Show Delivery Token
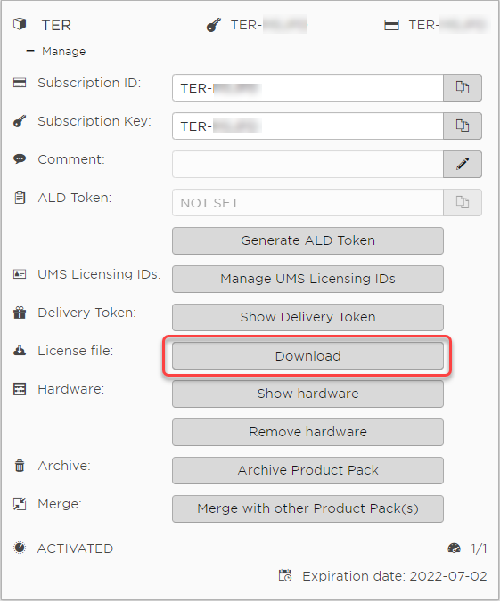Screen dimensions: 500x601 tap(307, 317)
